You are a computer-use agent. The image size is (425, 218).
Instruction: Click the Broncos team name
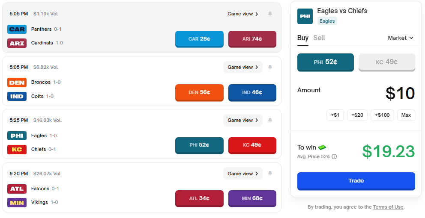click(x=41, y=82)
